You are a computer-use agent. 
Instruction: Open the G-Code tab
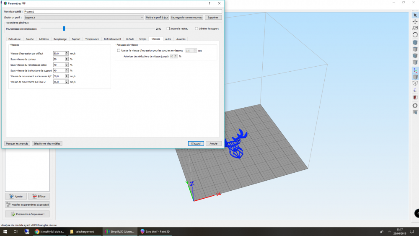(130, 39)
